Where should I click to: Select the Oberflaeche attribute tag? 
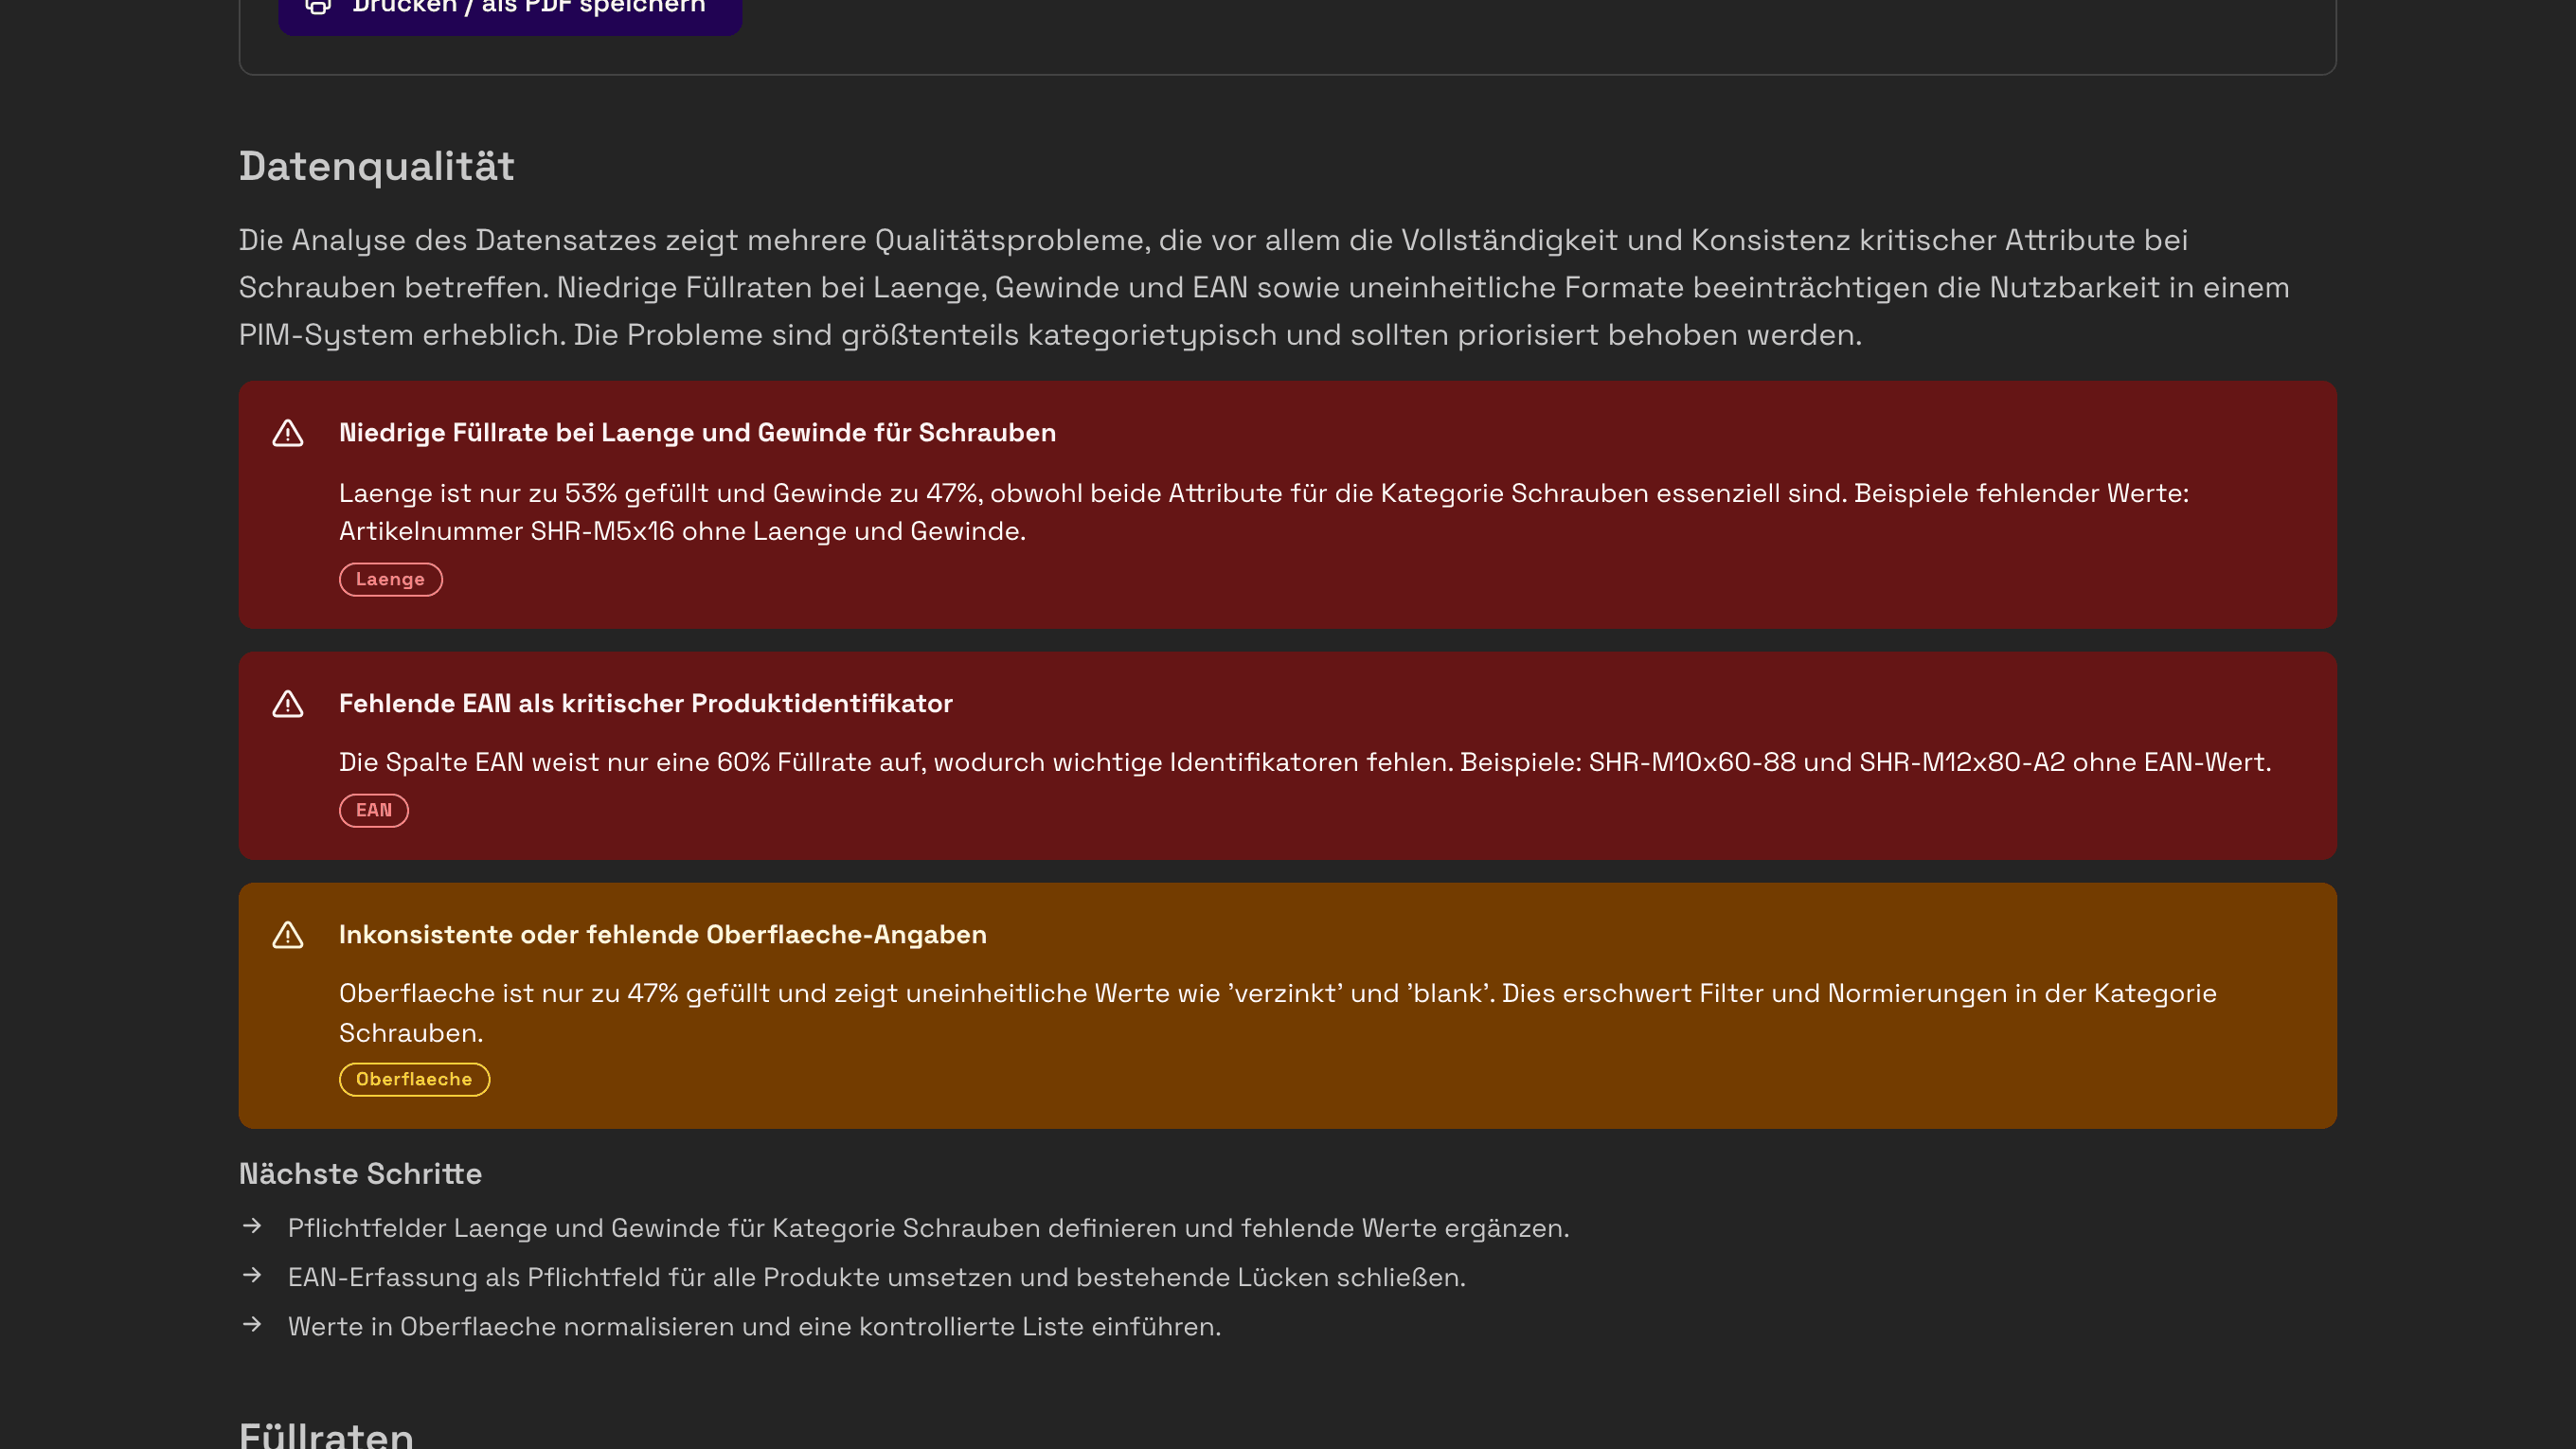pyautogui.click(x=414, y=1080)
